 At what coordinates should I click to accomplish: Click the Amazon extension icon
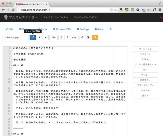coord(121,10)
